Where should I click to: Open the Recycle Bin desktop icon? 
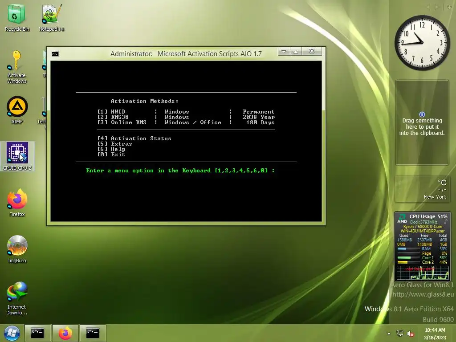17,18
